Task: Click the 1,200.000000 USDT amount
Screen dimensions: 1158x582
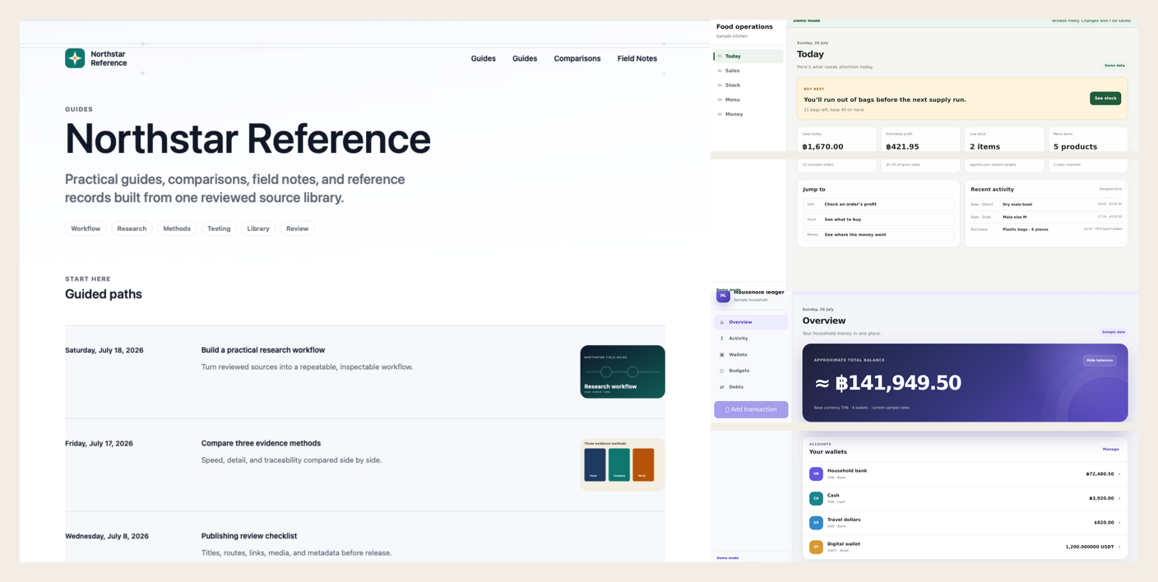Action: tap(1090, 547)
